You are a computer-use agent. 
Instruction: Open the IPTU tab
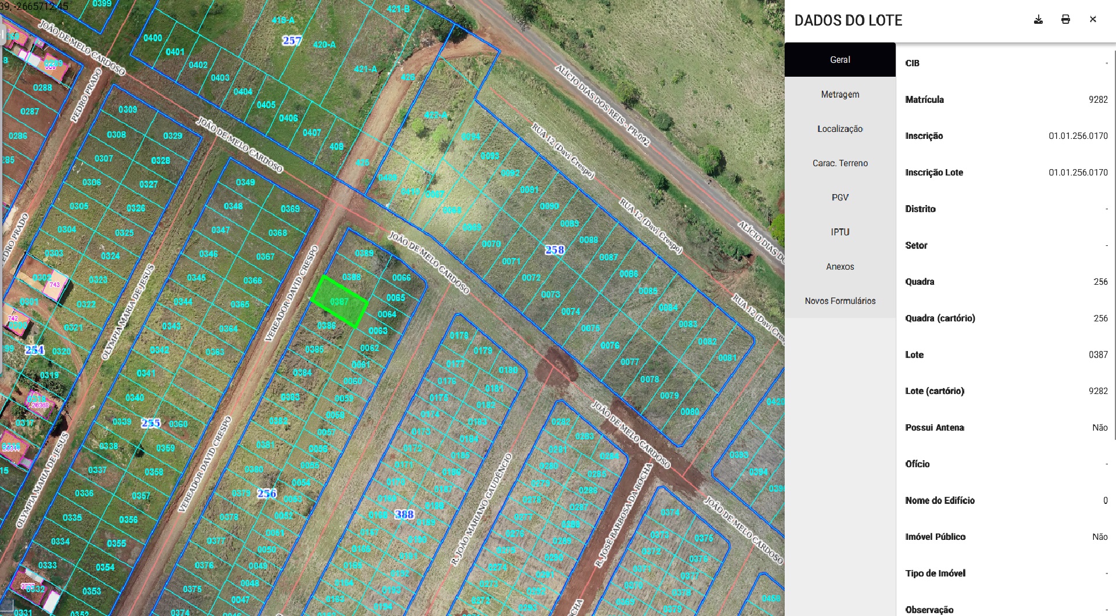pyautogui.click(x=840, y=232)
